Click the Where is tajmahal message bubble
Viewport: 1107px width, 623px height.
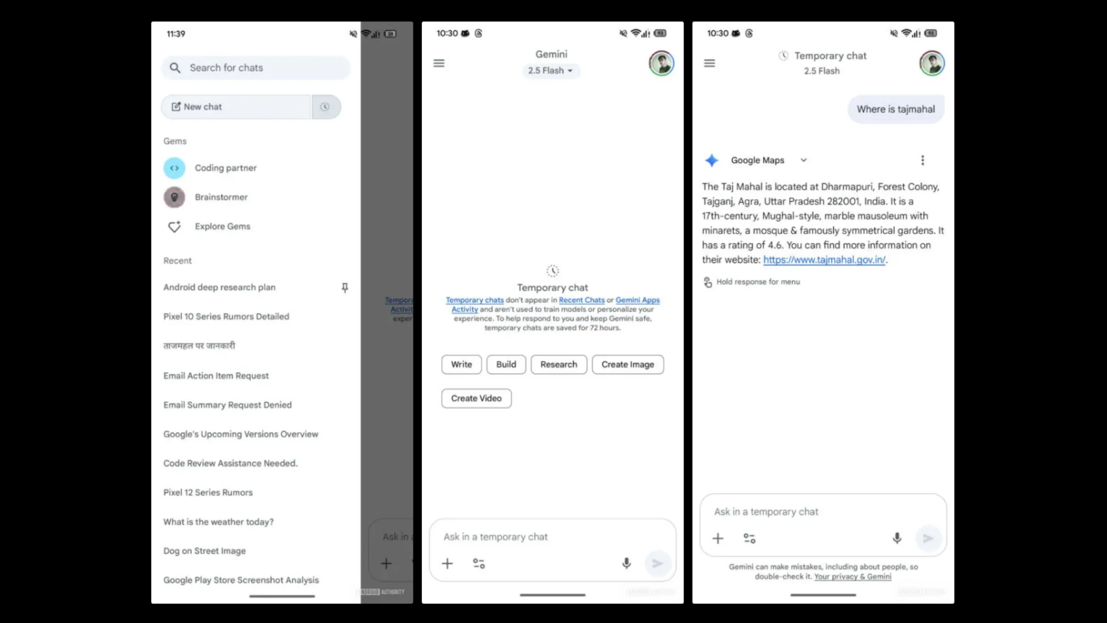[x=896, y=109]
